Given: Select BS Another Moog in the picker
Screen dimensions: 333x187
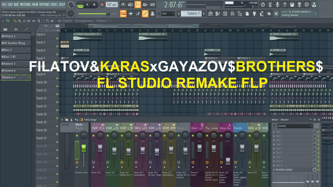Looking at the screenshot, I should 16,43.
